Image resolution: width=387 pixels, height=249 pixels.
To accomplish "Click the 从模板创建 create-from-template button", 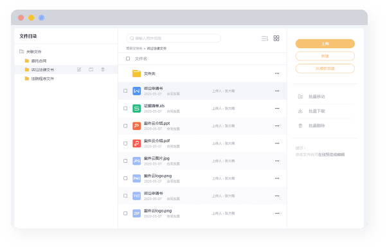I will click(x=325, y=68).
